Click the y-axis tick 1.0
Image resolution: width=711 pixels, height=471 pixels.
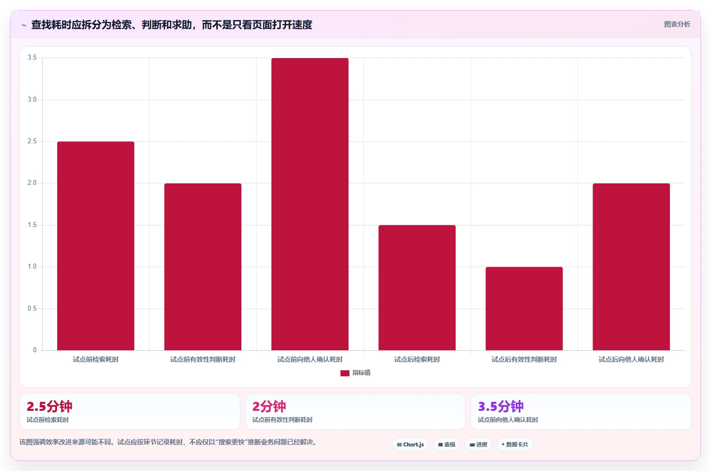pyautogui.click(x=32, y=267)
